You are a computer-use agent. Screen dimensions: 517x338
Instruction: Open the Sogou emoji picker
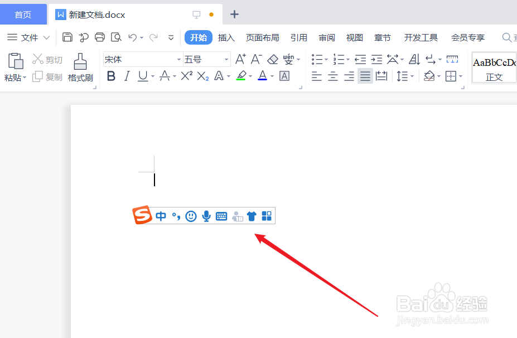point(191,216)
